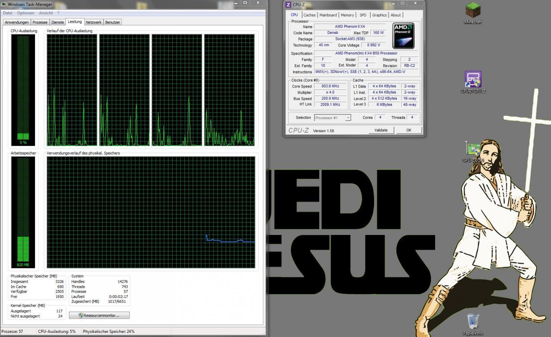Click the Insgesamt 3326 memory row

[37, 282]
